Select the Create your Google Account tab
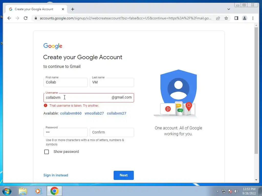 click(x=36, y=9)
